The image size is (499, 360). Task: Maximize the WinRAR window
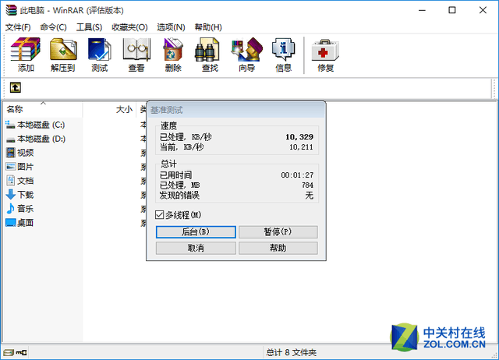coord(452,10)
